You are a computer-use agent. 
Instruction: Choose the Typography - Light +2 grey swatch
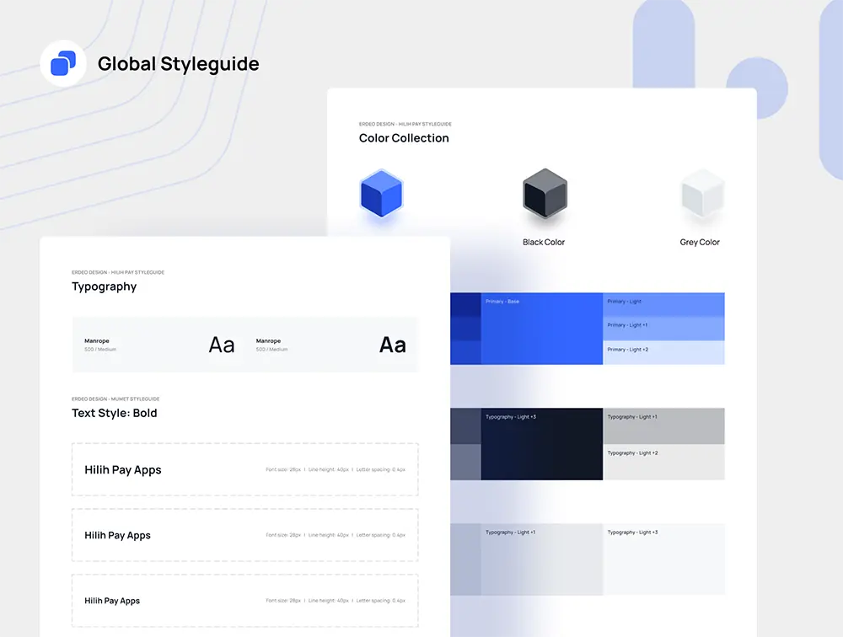(x=663, y=463)
